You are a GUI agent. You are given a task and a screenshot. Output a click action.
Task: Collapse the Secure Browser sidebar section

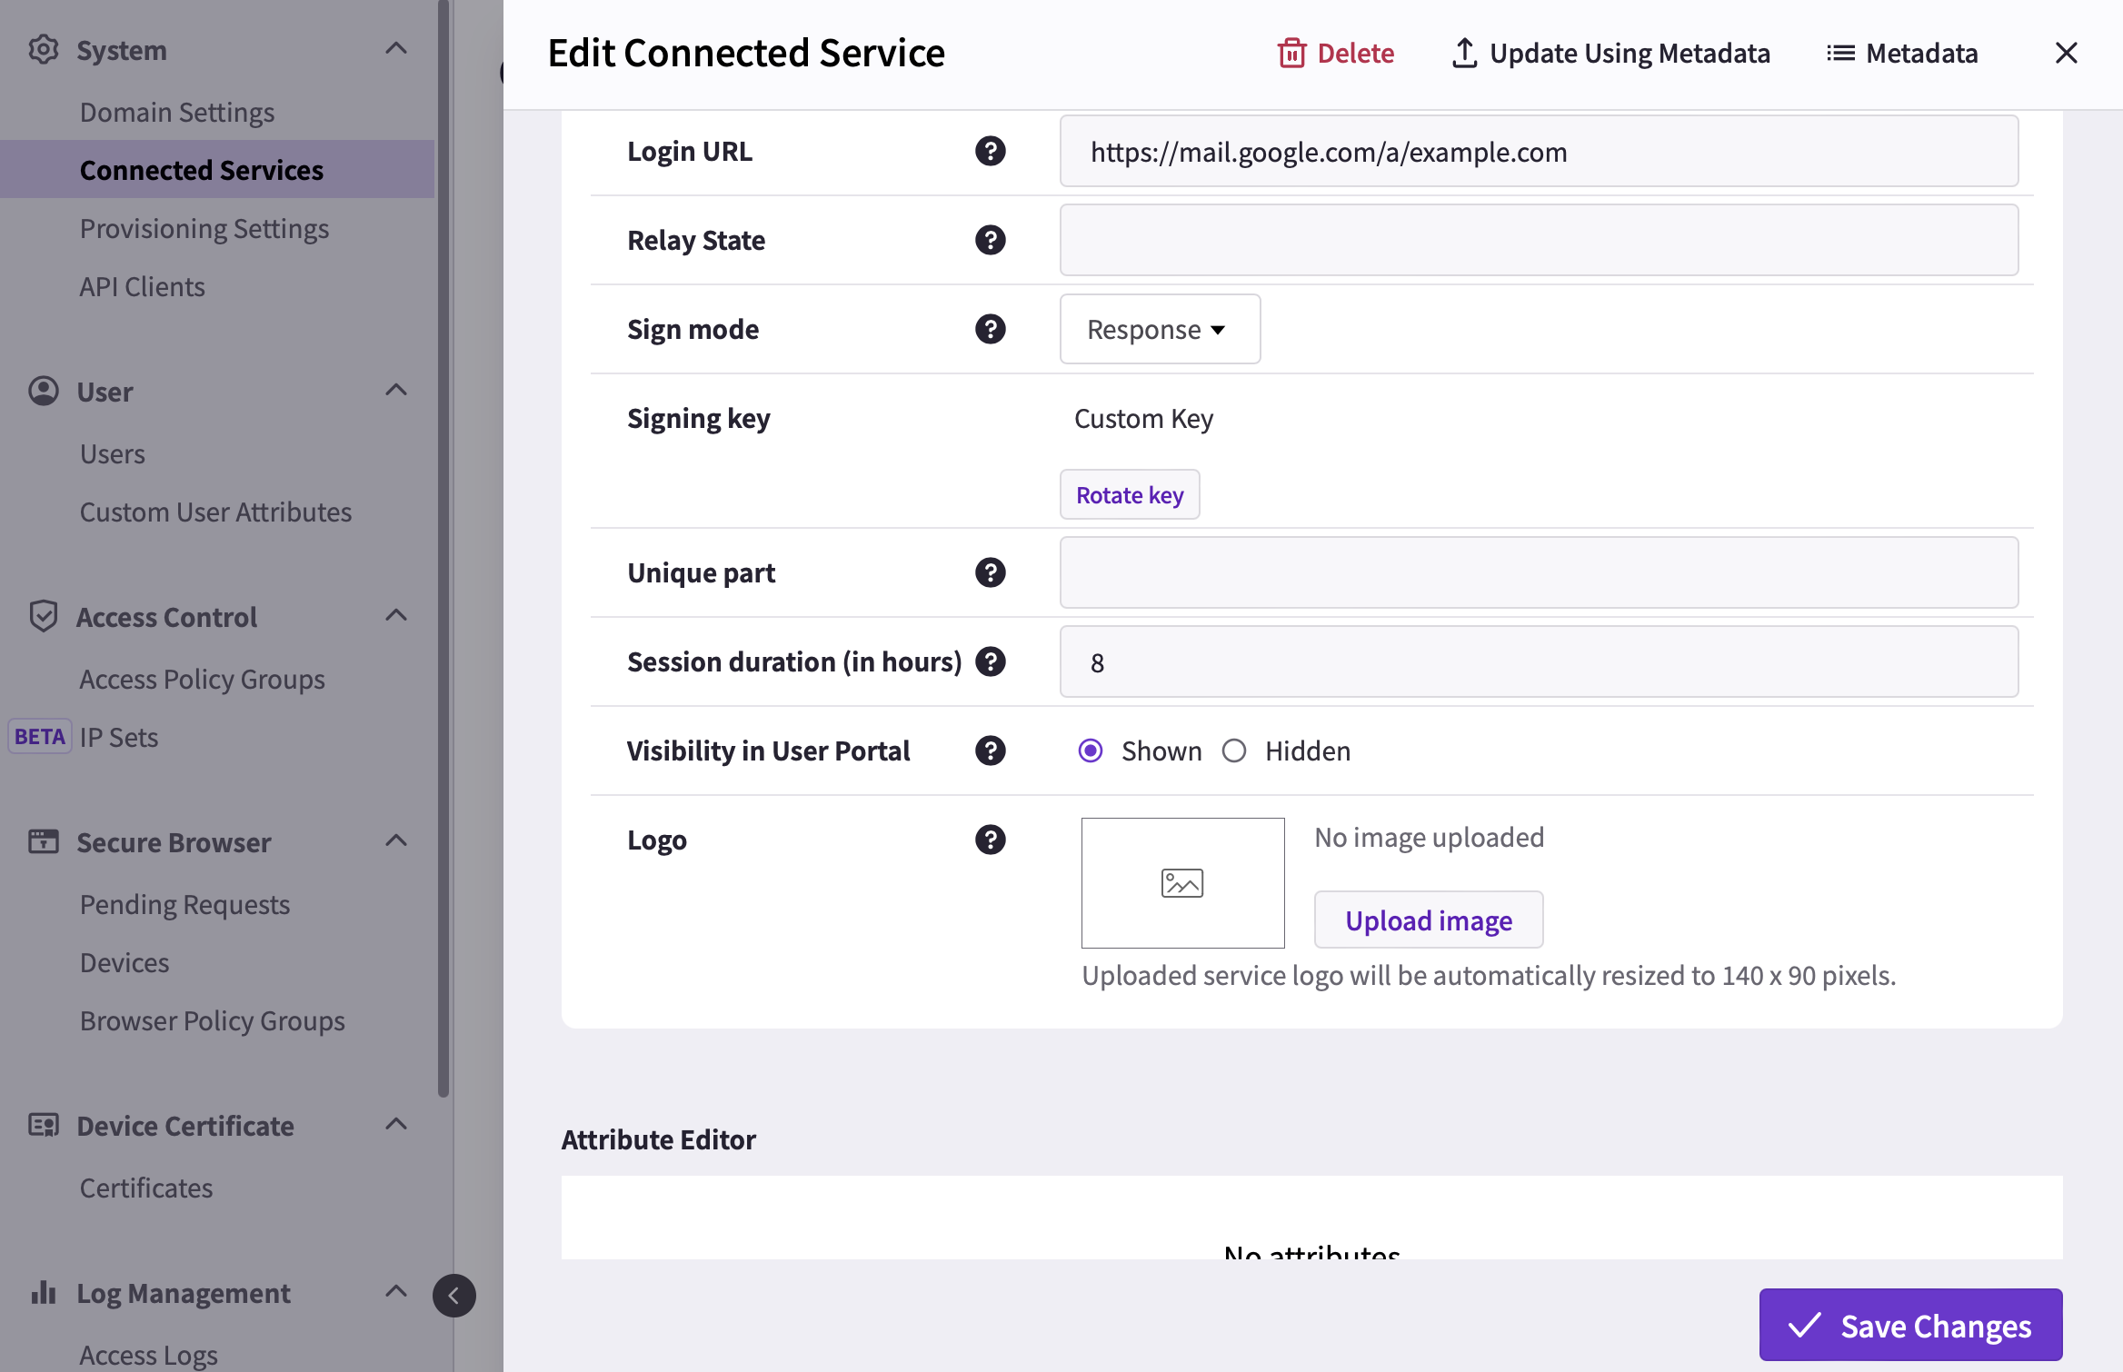tap(396, 841)
